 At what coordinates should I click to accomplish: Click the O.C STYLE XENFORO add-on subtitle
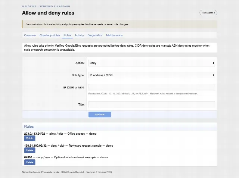coord(46,6)
